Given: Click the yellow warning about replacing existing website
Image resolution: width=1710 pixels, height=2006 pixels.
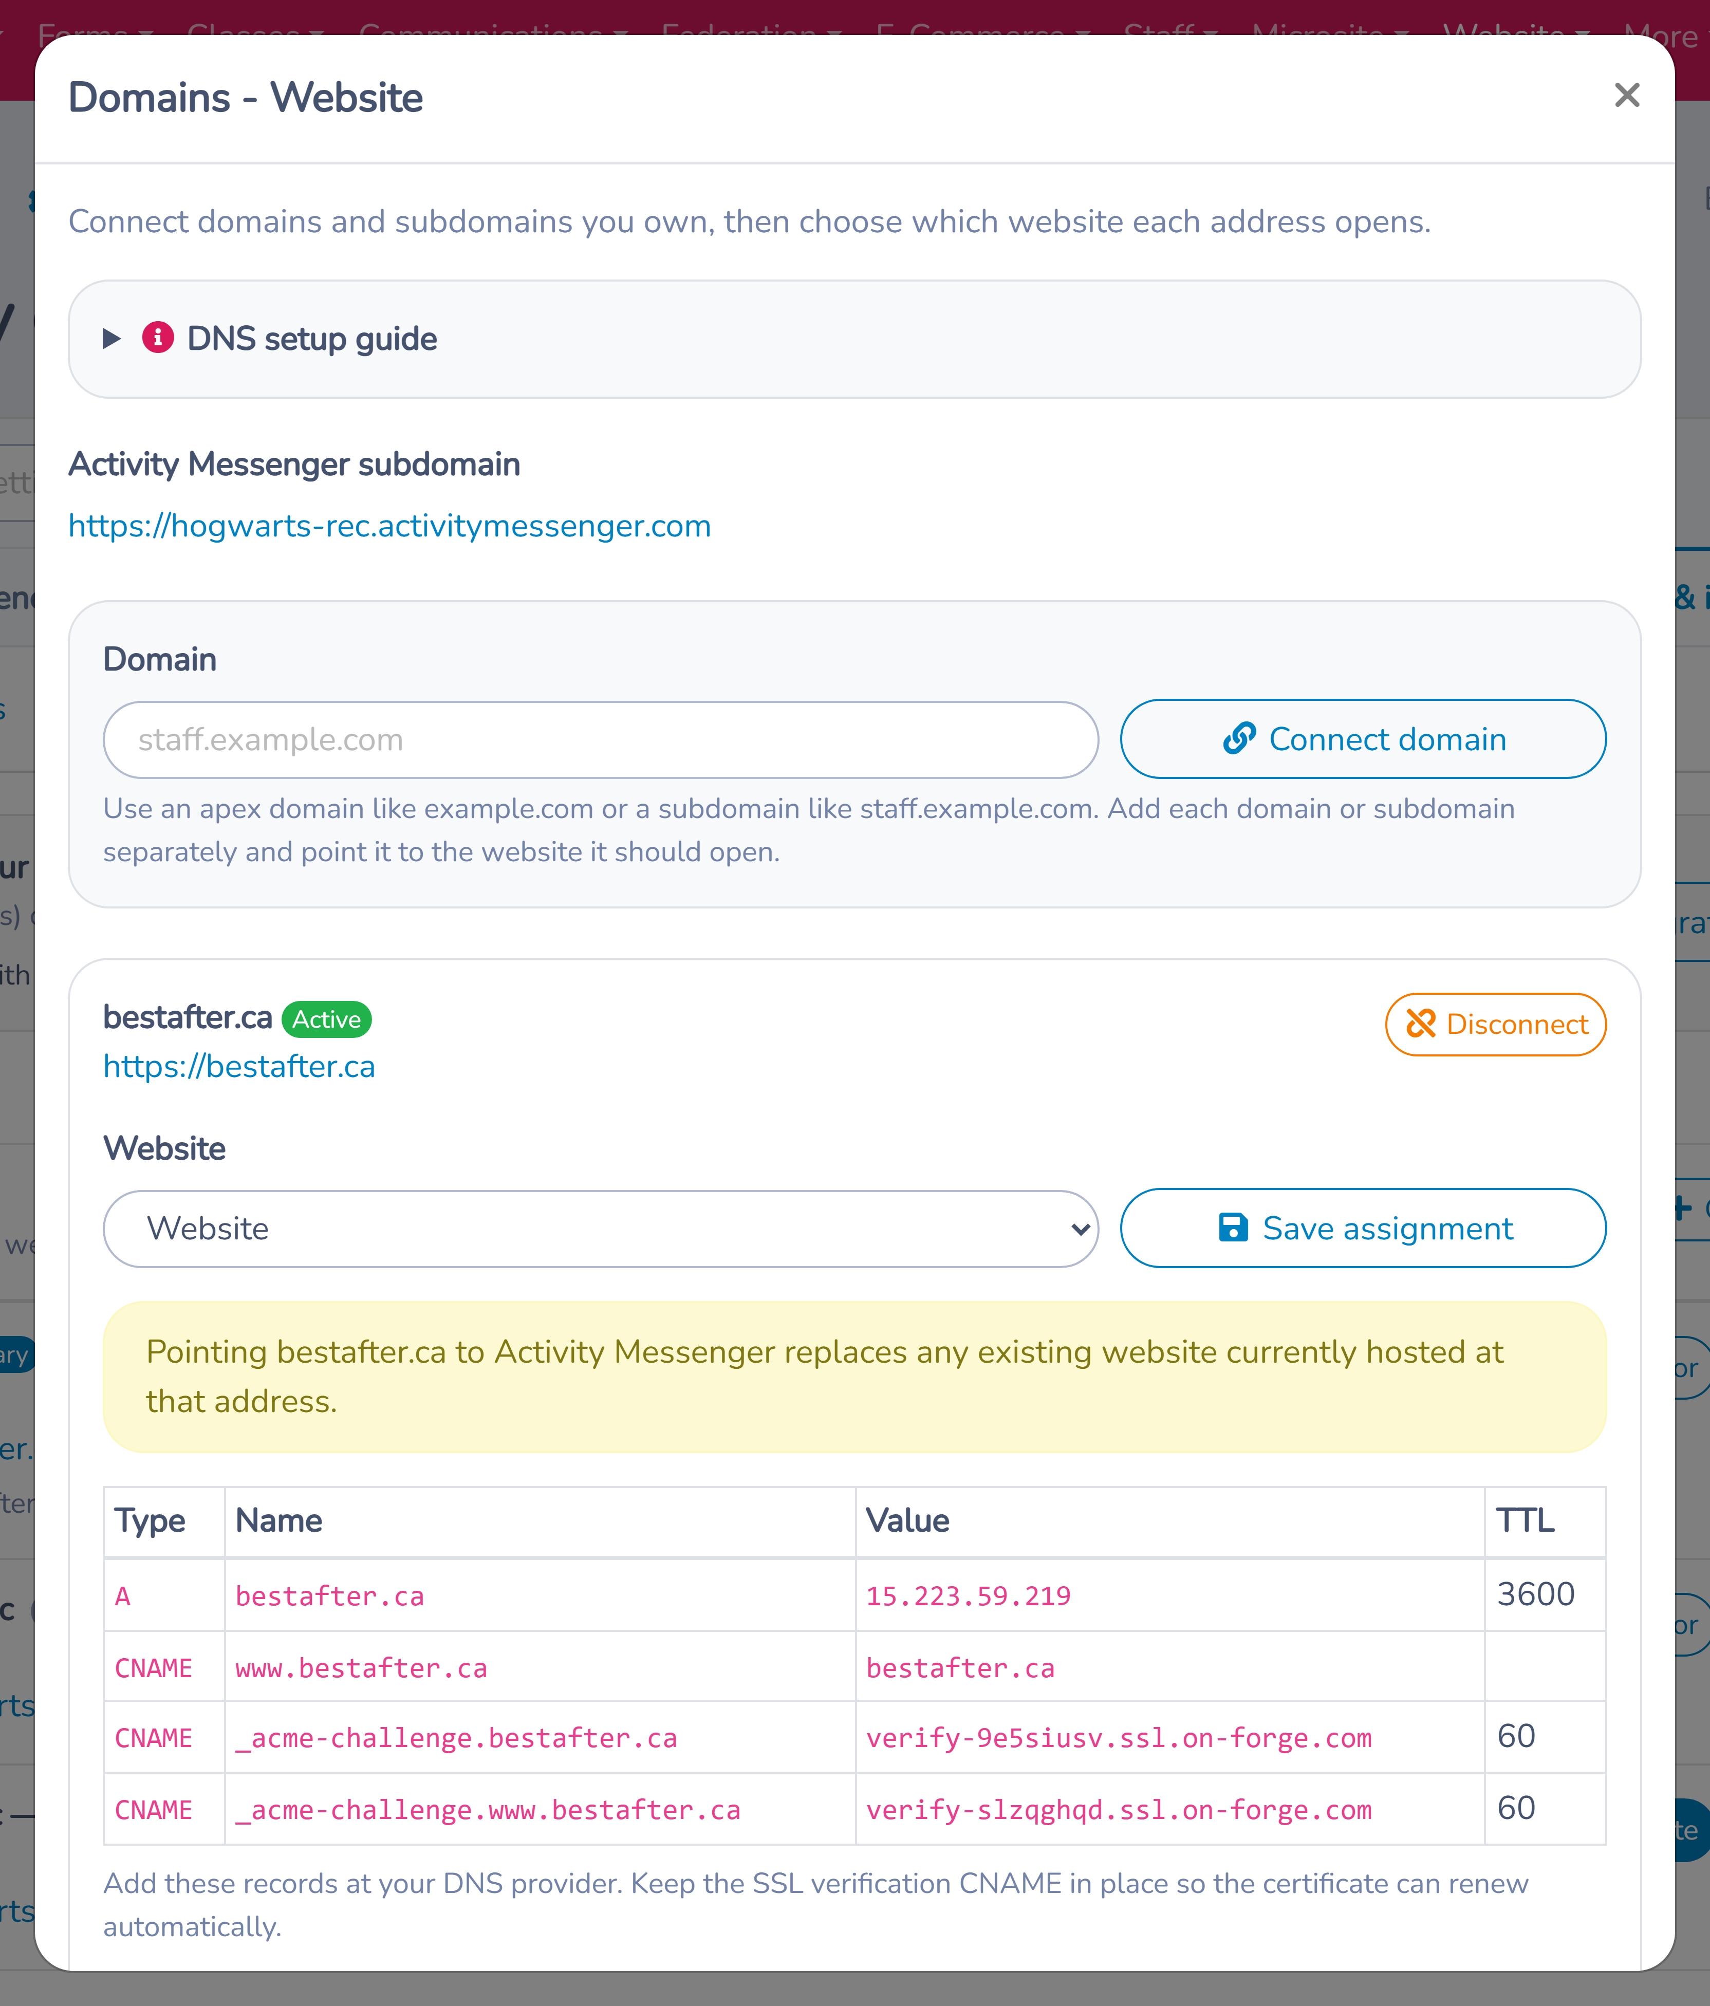Looking at the screenshot, I should click(x=854, y=1377).
